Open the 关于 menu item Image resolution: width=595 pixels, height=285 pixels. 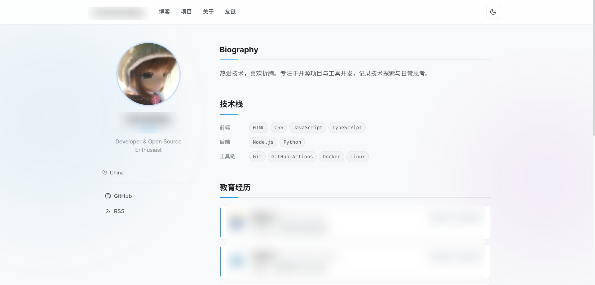(208, 12)
